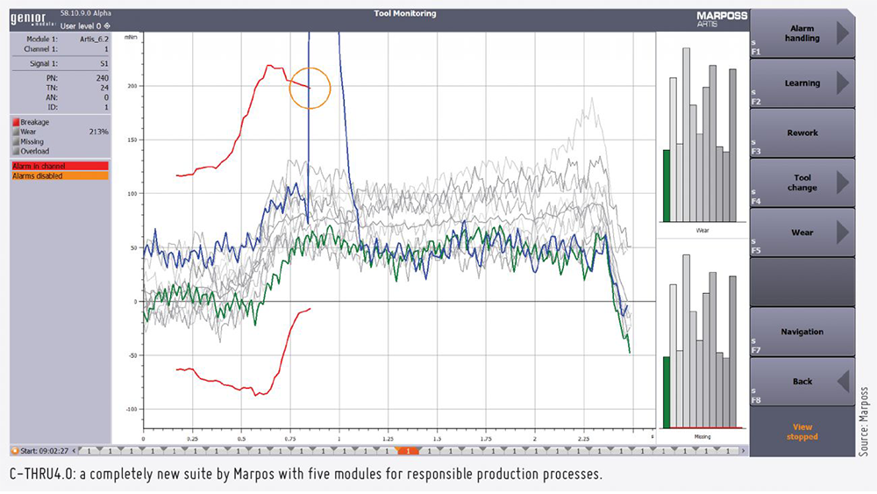877x494 pixels.
Task: Go Back using the F8 button
Action: tap(802, 382)
